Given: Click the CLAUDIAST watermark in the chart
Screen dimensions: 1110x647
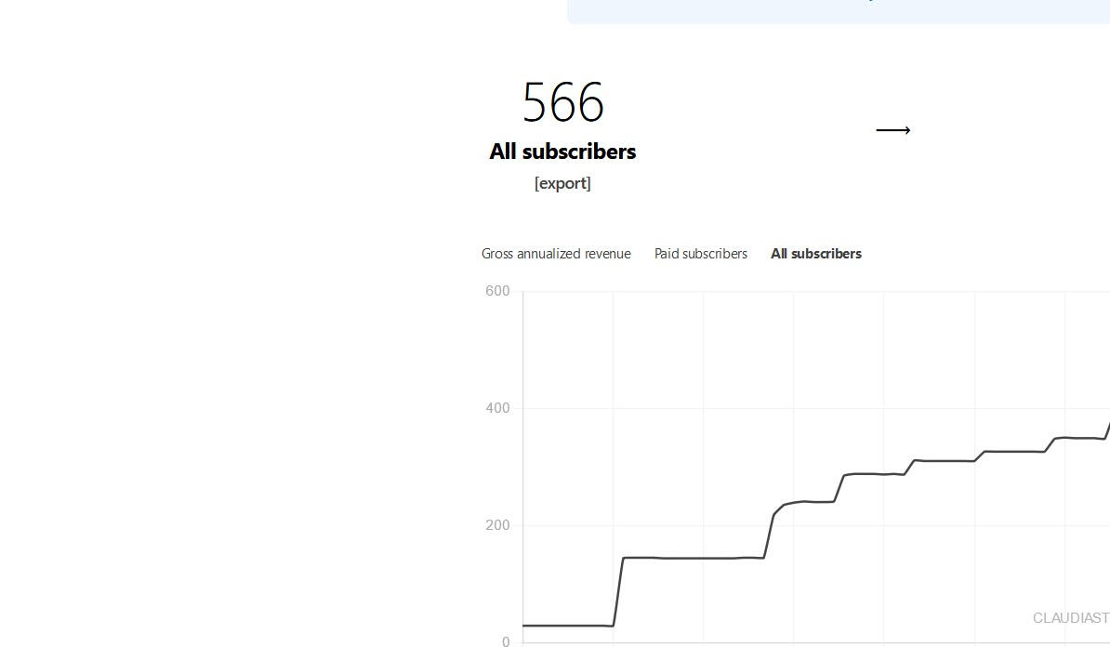Looking at the screenshot, I should 1071,617.
